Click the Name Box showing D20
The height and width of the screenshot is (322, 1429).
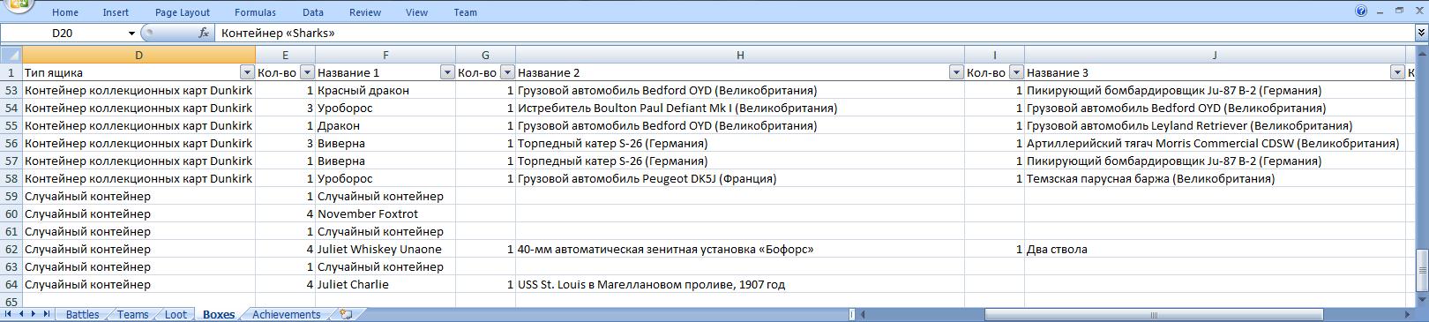tap(63, 33)
